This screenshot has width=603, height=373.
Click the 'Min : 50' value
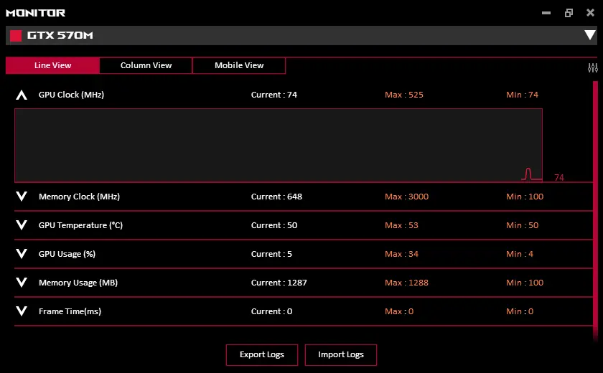click(522, 225)
